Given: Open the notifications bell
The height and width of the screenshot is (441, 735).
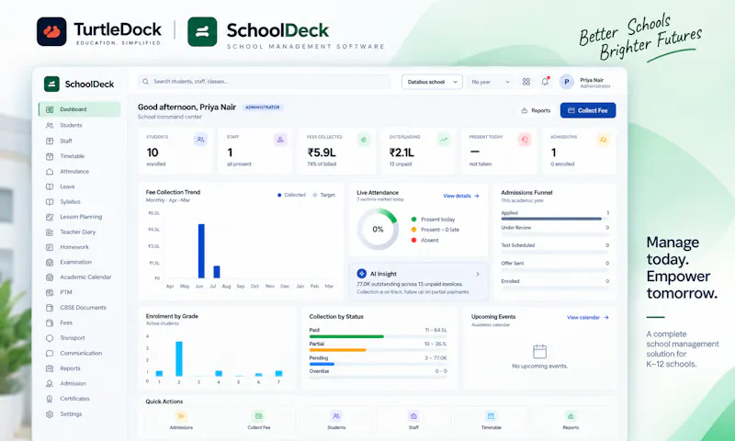Looking at the screenshot, I should click(x=545, y=82).
